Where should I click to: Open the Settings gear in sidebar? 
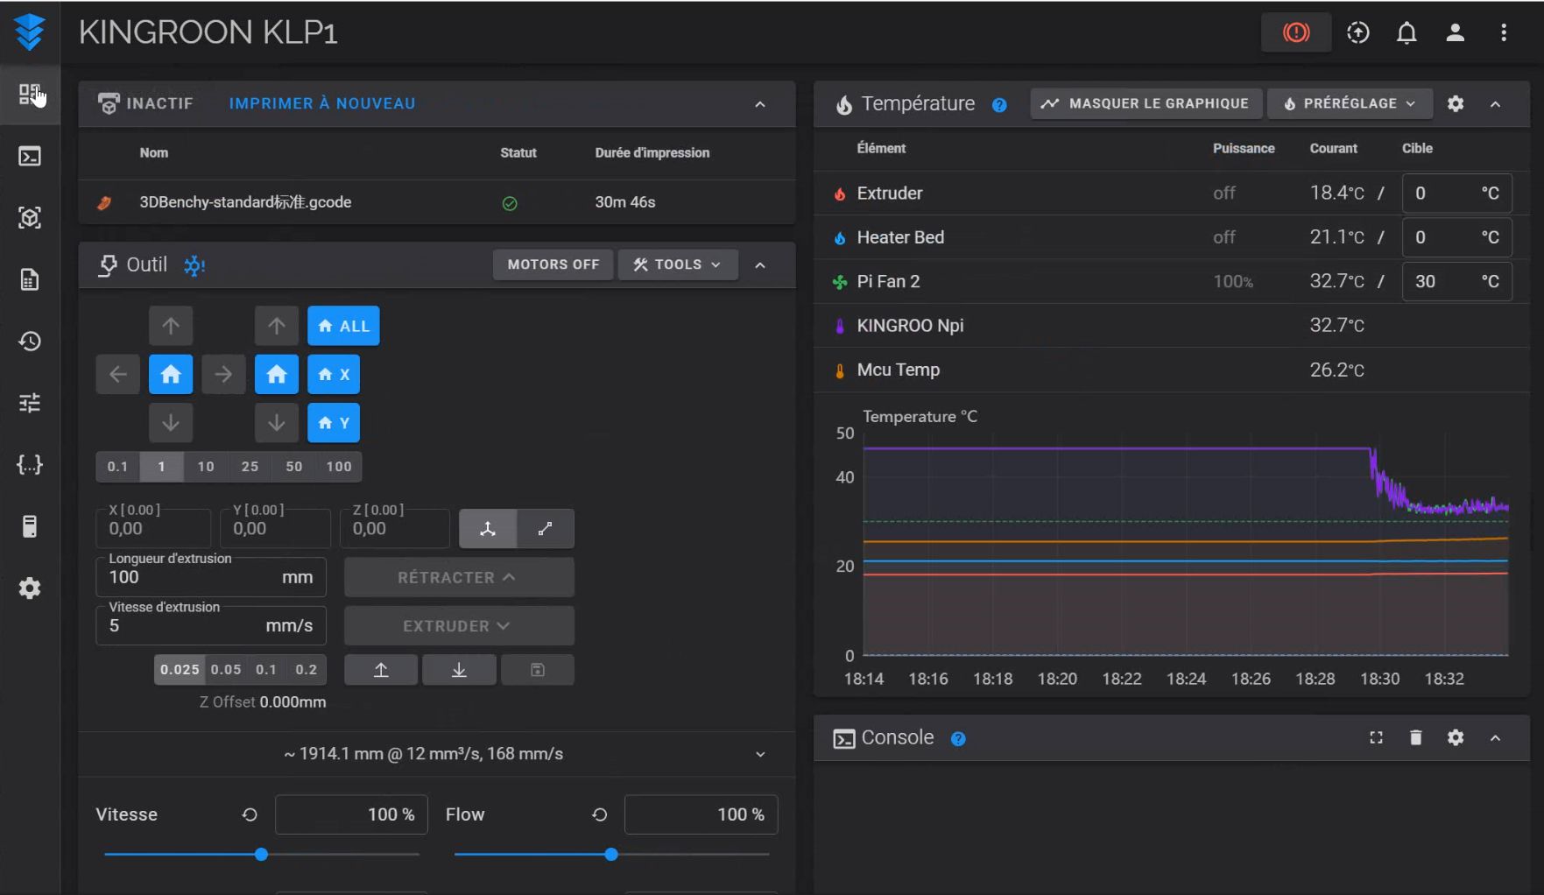coord(30,588)
